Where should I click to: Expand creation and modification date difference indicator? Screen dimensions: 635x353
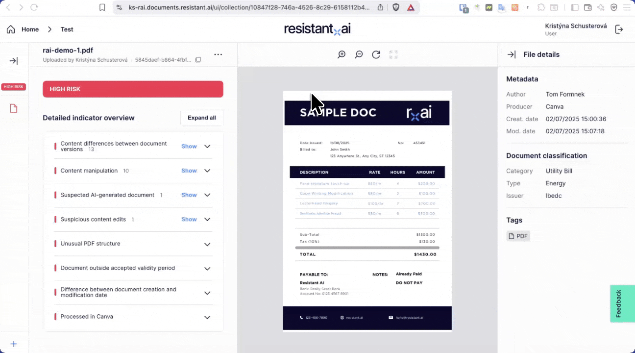pos(207,293)
